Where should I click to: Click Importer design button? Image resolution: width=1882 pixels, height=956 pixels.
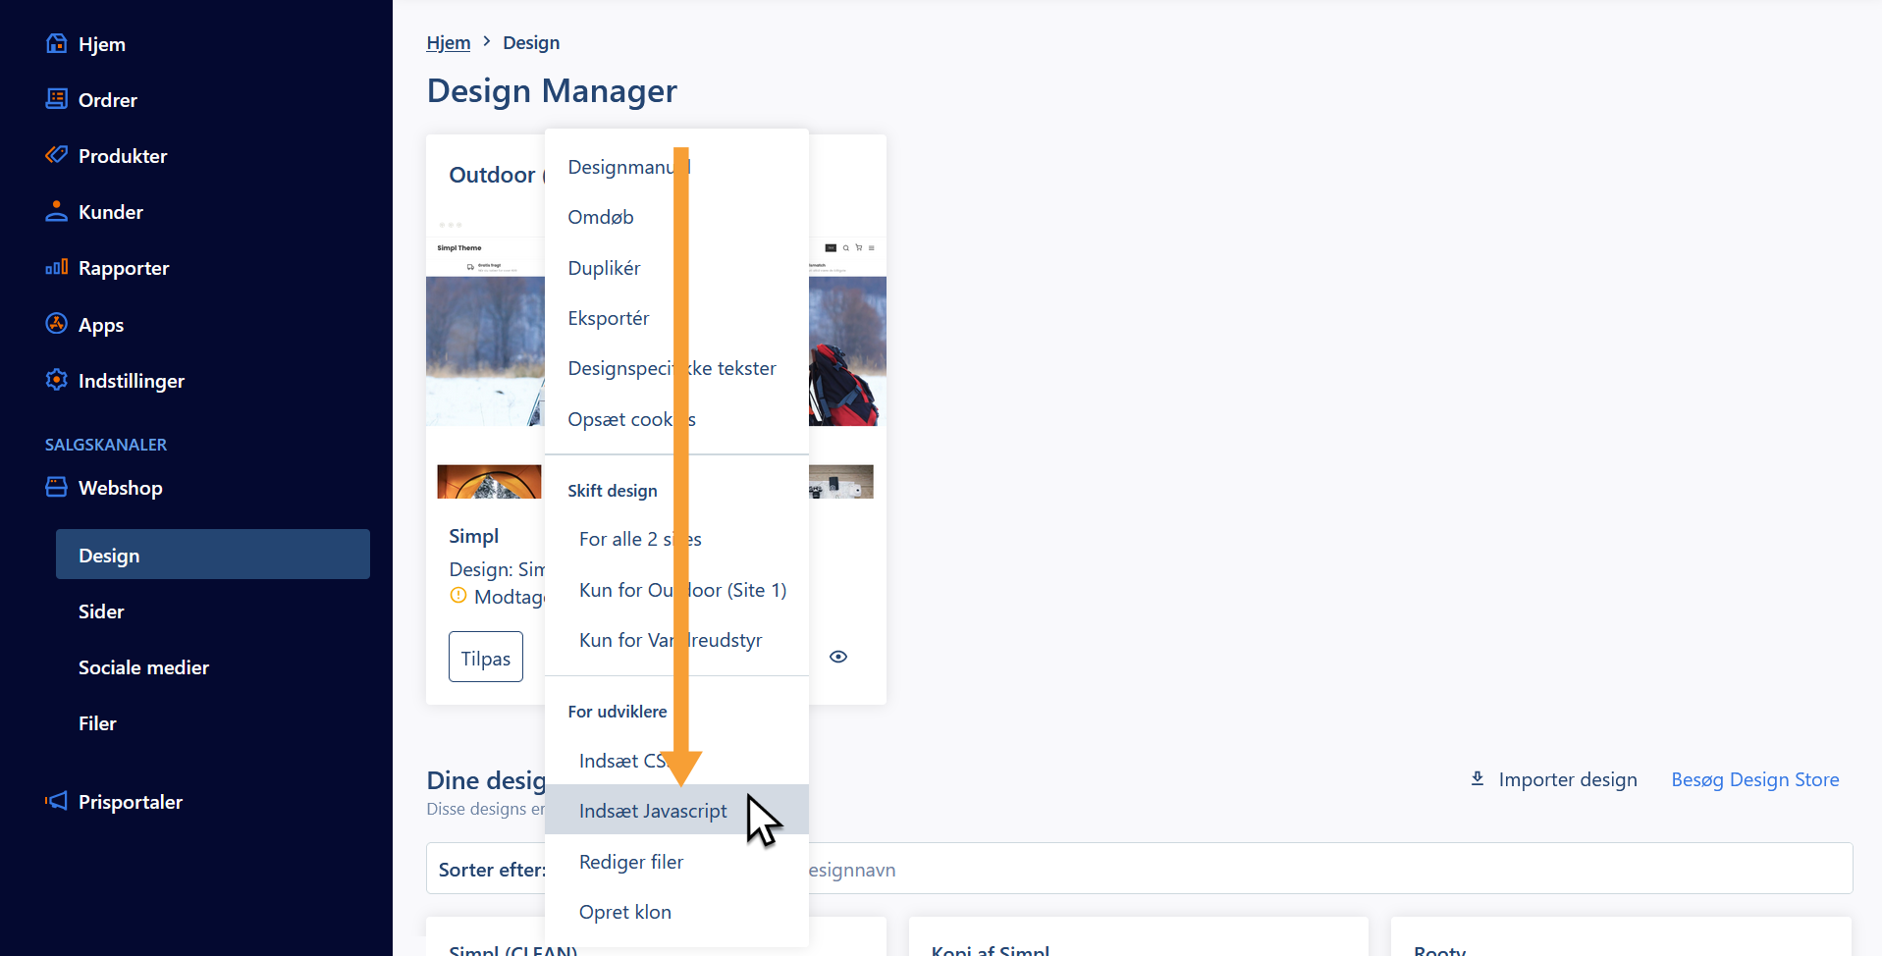pos(1553,779)
